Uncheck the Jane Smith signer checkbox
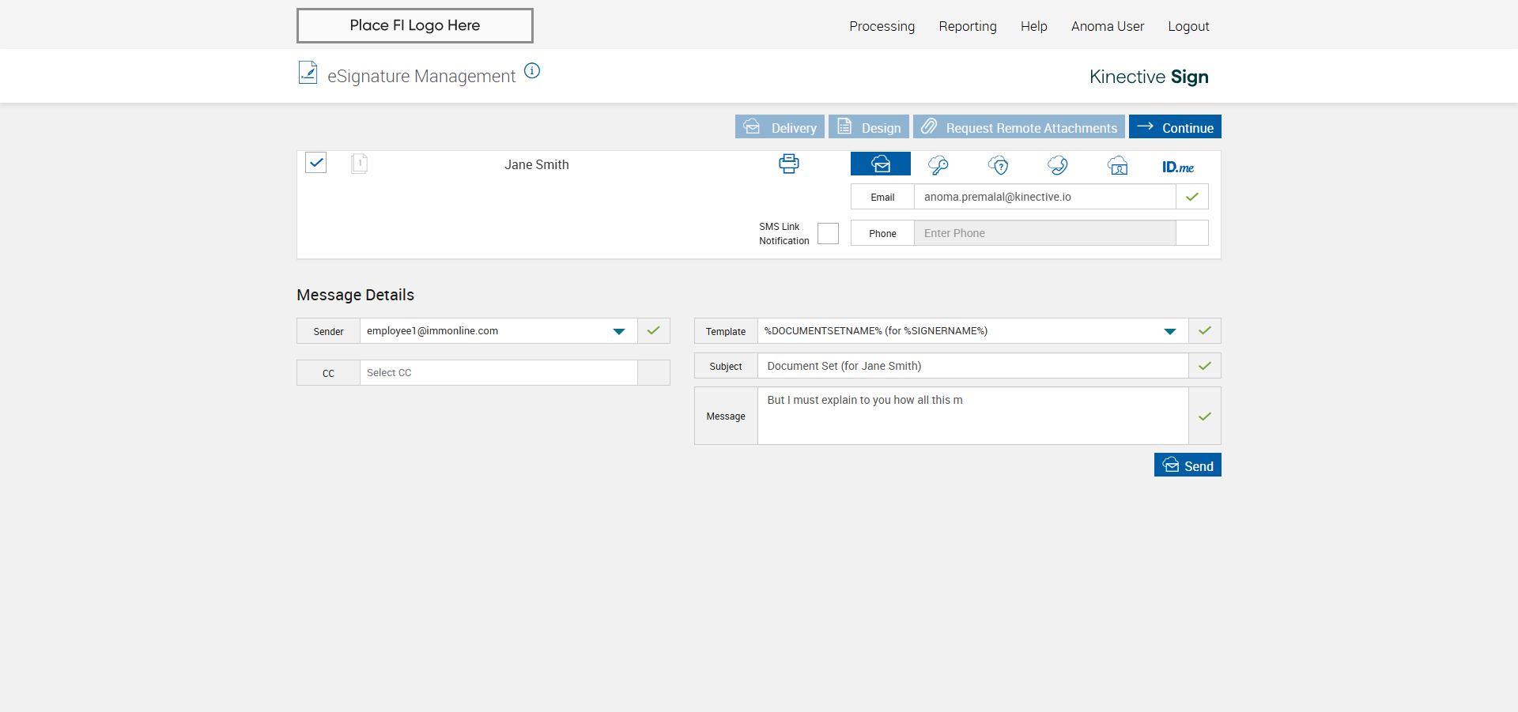Screen dimensions: 1518x712 (316, 163)
